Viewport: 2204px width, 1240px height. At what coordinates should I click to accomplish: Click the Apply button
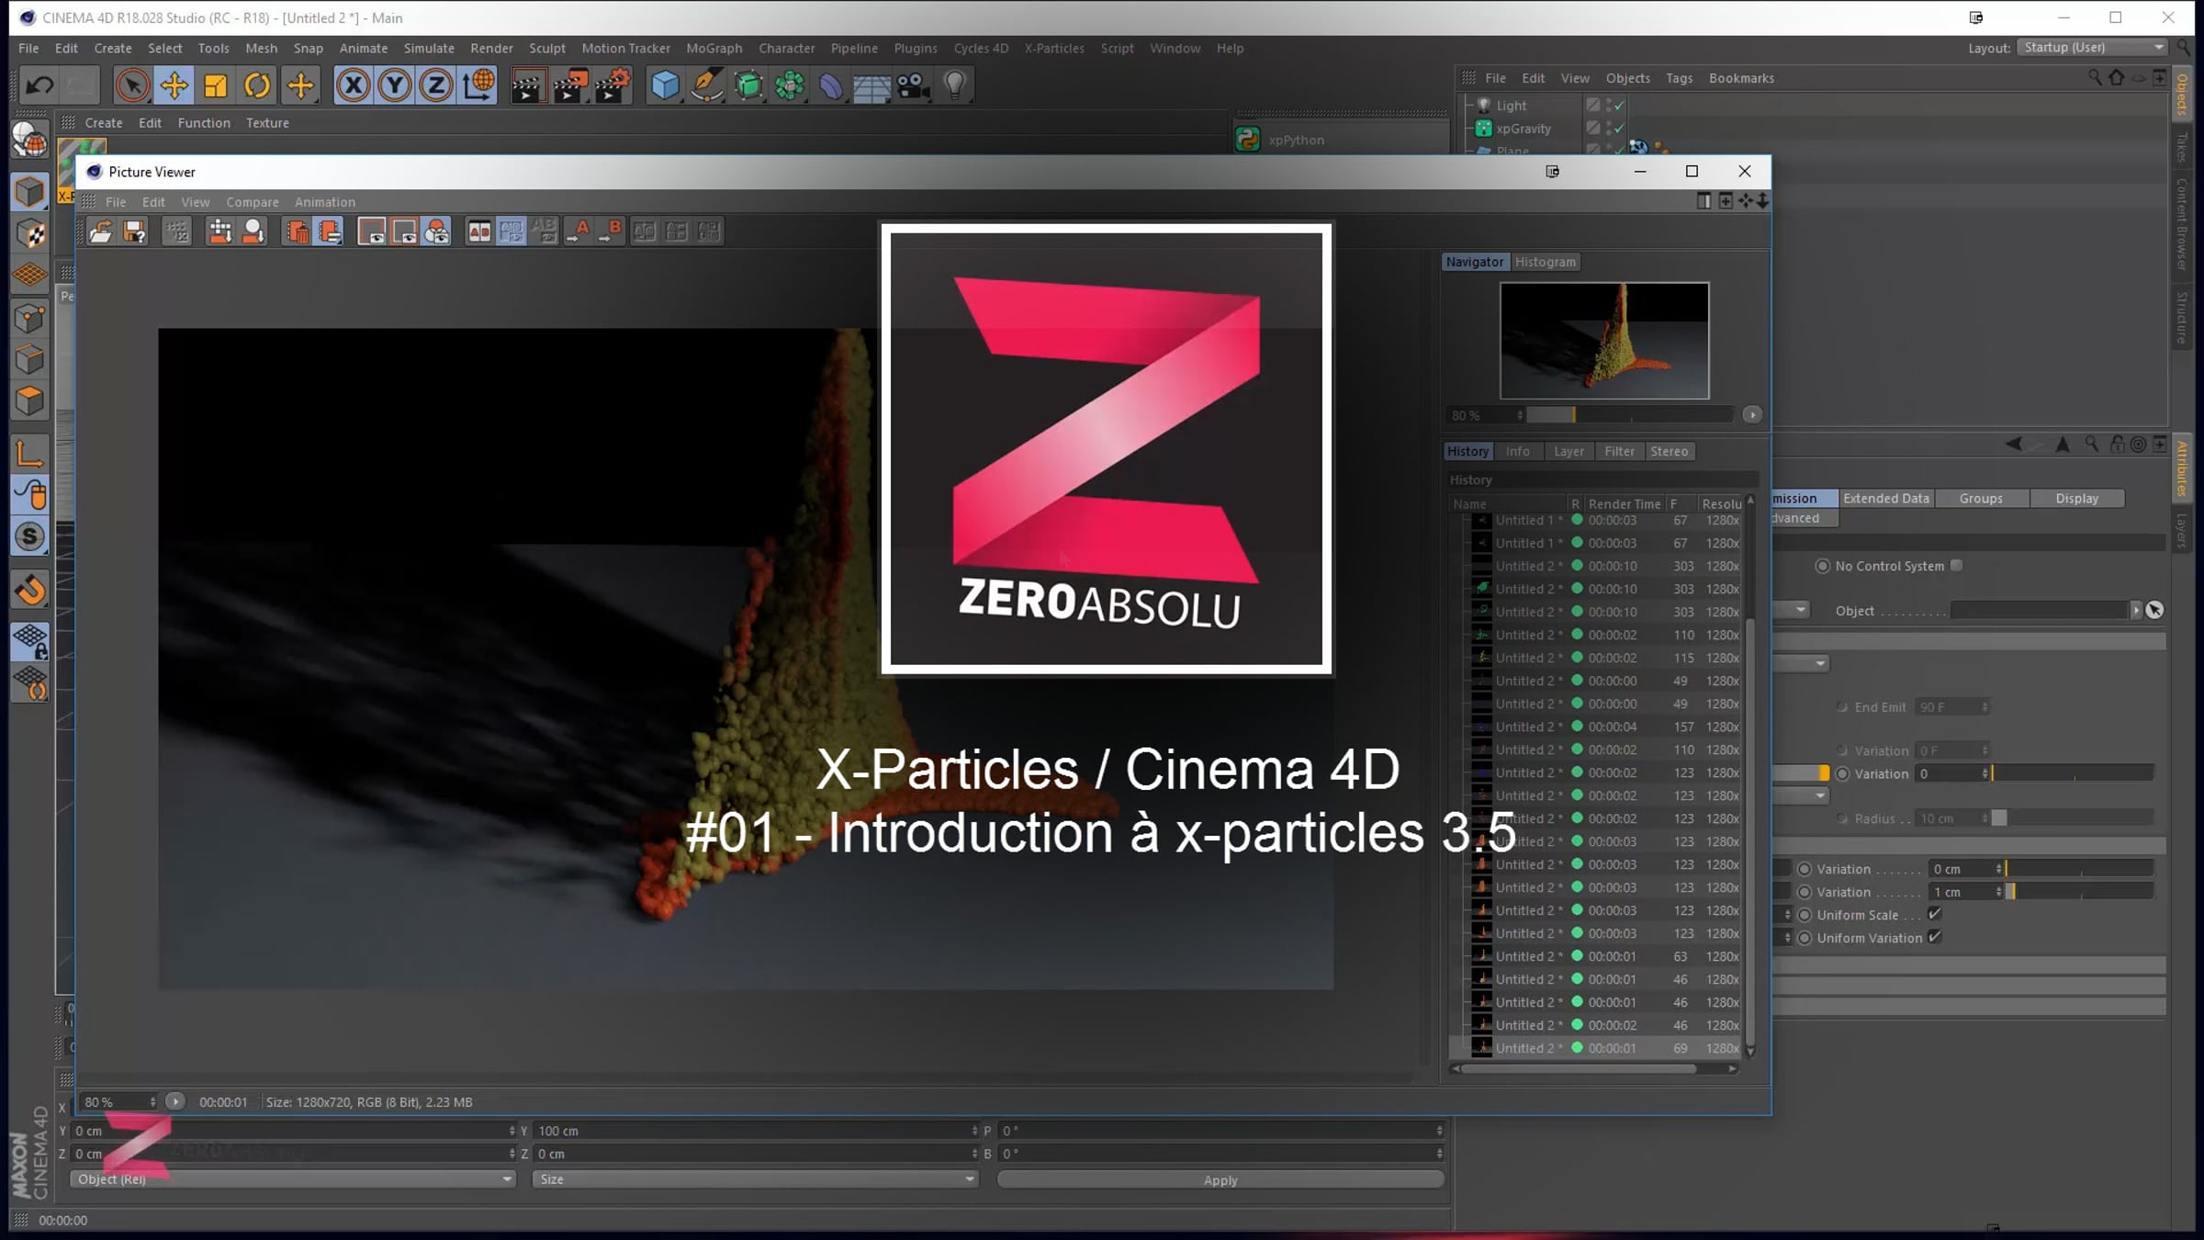tap(1220, 1179)
